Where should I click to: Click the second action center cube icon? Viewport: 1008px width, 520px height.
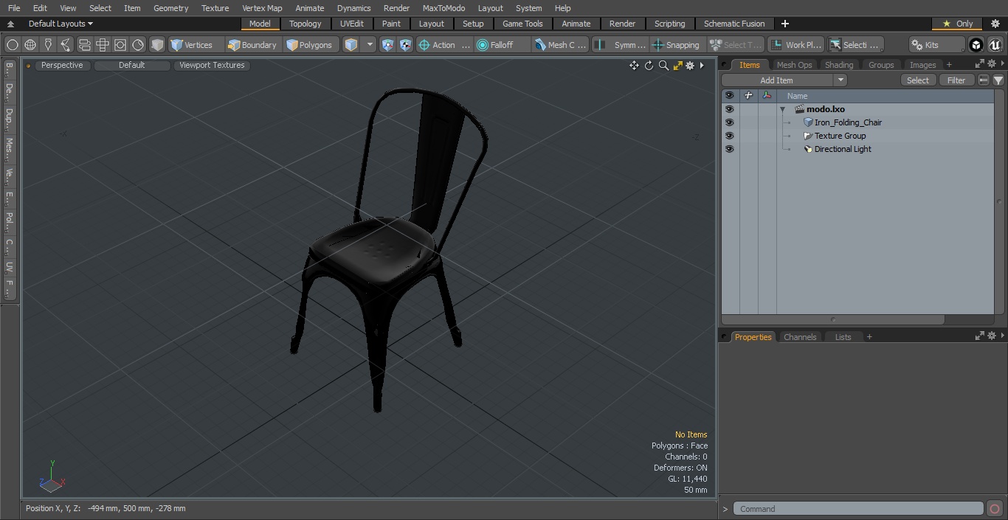[x=405, y=45]
